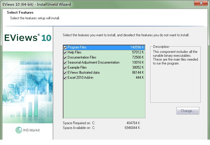Disable the Excel 2010 Add-in checkbox
Viewport: 210px width, 145px height.
[65, 78]
